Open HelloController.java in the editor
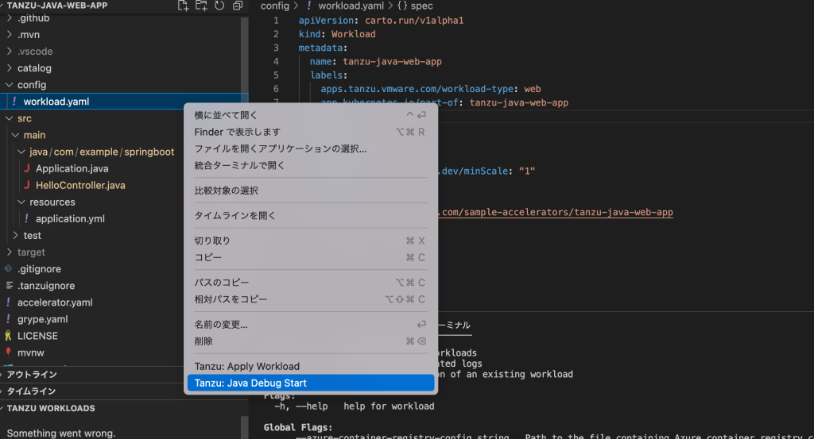This screenshot has height=439, width=814. (79, 185)
